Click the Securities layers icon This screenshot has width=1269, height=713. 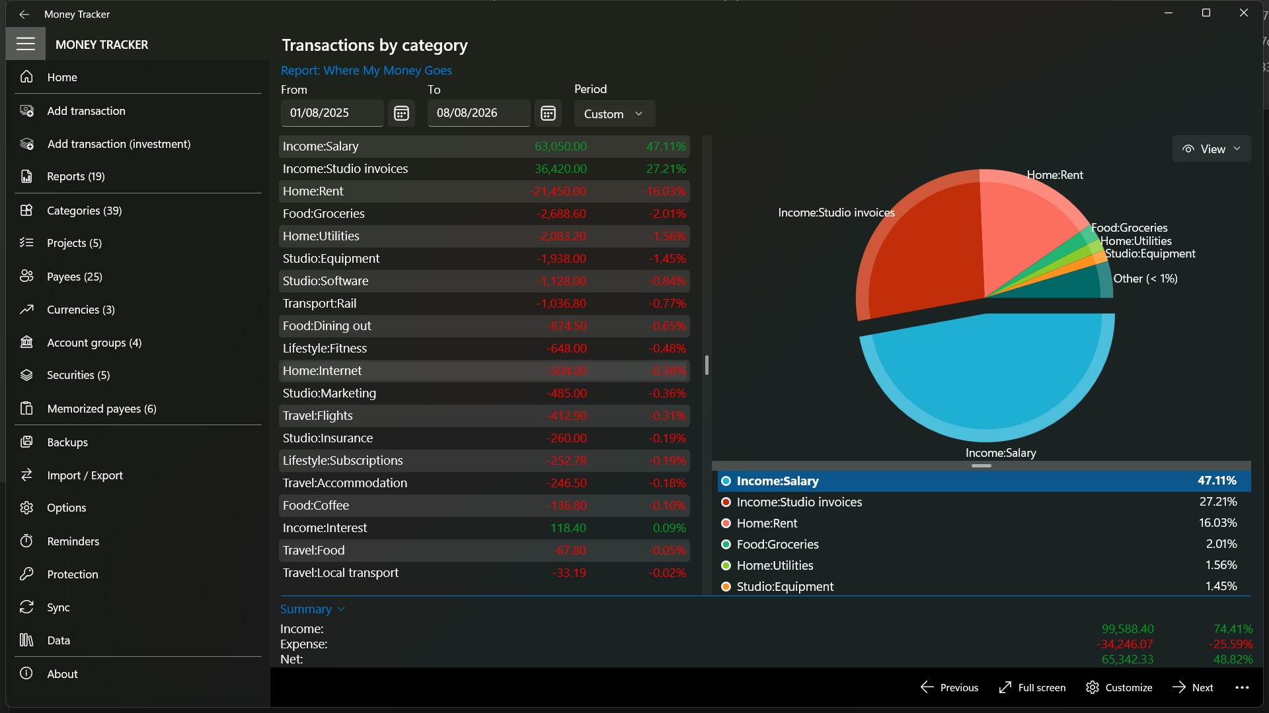pos(26,375)
